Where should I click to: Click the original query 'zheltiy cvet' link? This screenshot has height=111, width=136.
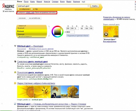pos(30,12)
